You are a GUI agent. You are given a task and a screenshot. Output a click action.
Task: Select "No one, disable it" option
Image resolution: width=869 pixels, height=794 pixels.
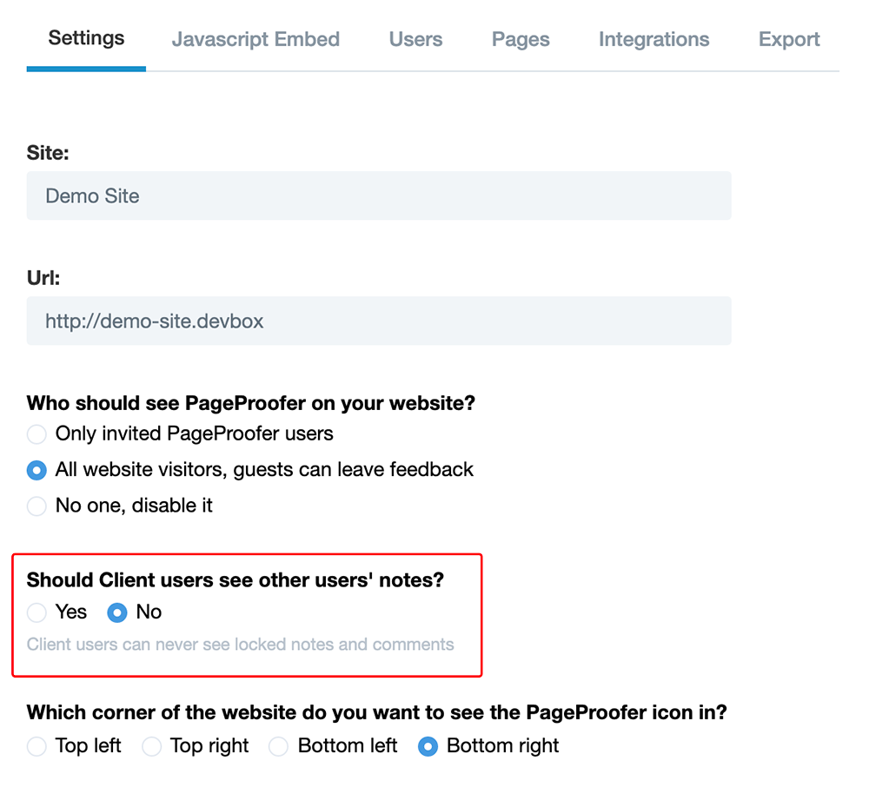pyautogui.click(x=36, y=506)
